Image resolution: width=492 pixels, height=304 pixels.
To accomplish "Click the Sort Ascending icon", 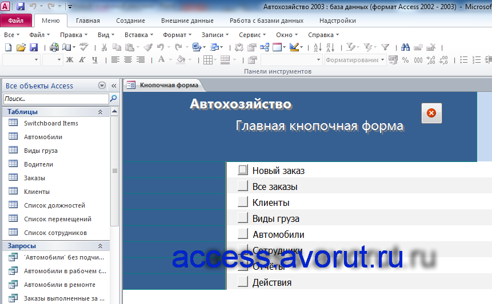I will [x=318, y=47].
